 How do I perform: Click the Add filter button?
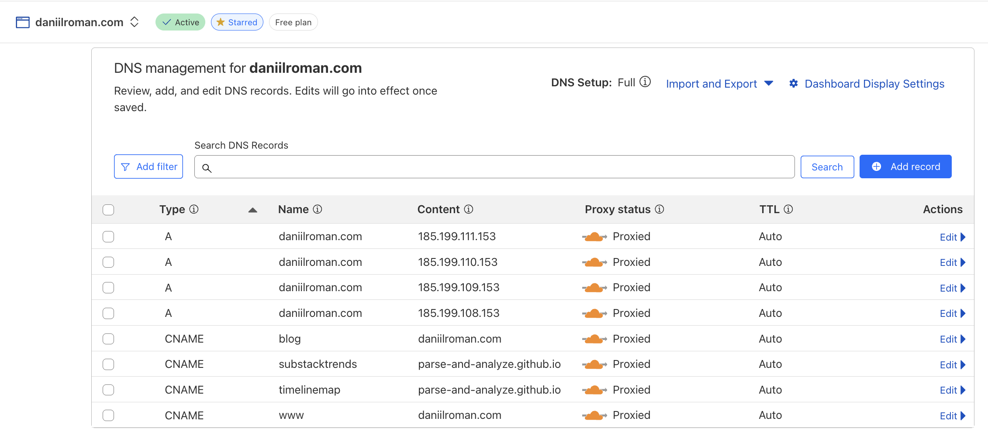(149, 167)
